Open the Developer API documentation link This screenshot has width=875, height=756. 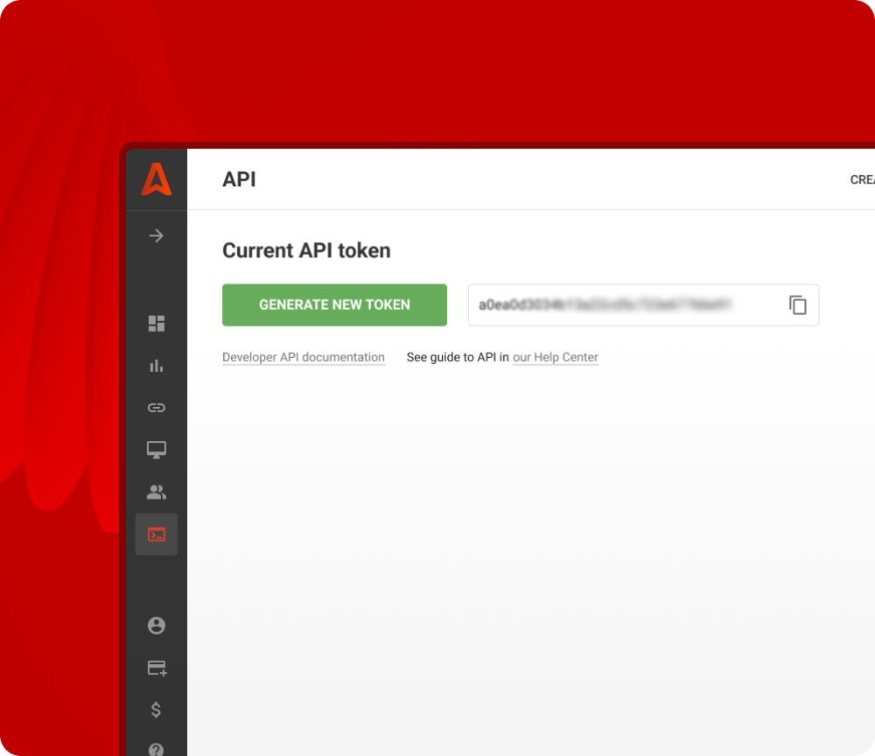(x=304, y=357)
